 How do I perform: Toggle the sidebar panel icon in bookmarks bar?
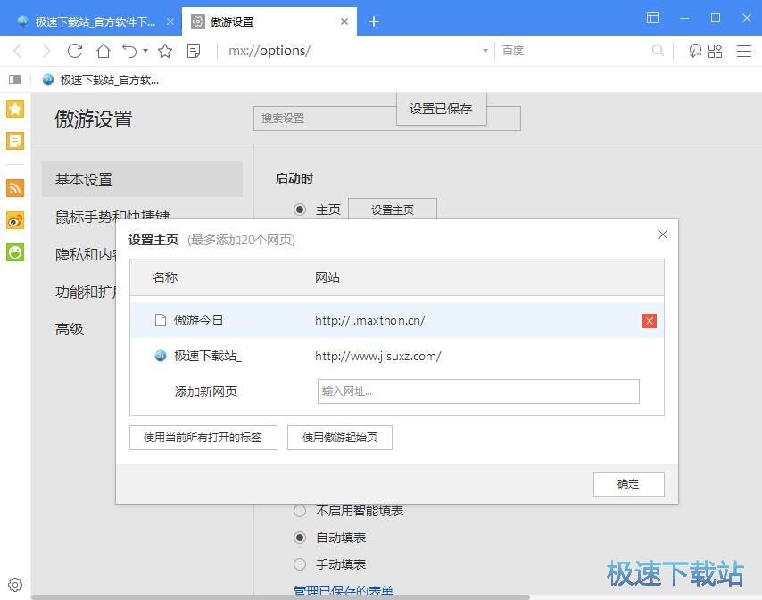pos(15,79)
